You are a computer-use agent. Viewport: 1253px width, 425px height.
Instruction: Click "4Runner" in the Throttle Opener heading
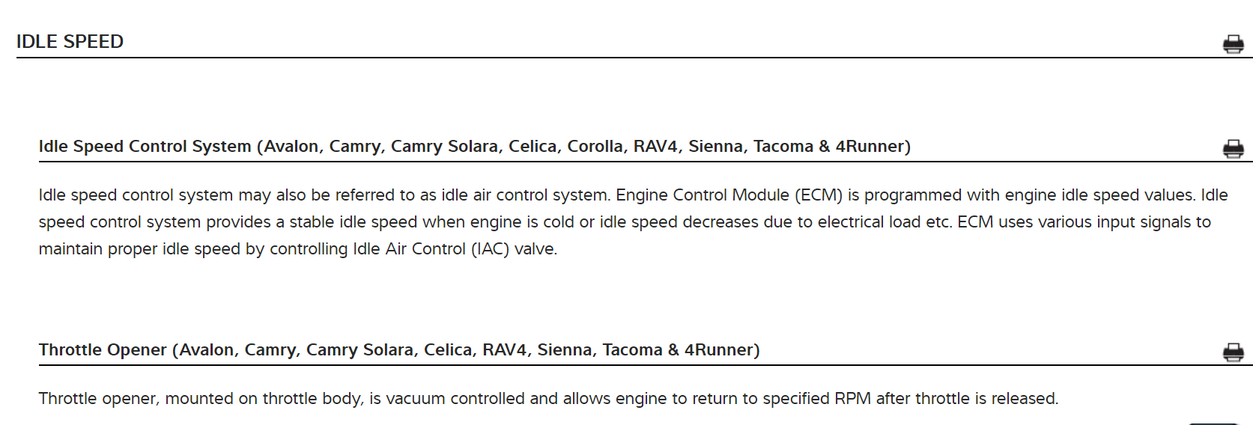(719, 350)
